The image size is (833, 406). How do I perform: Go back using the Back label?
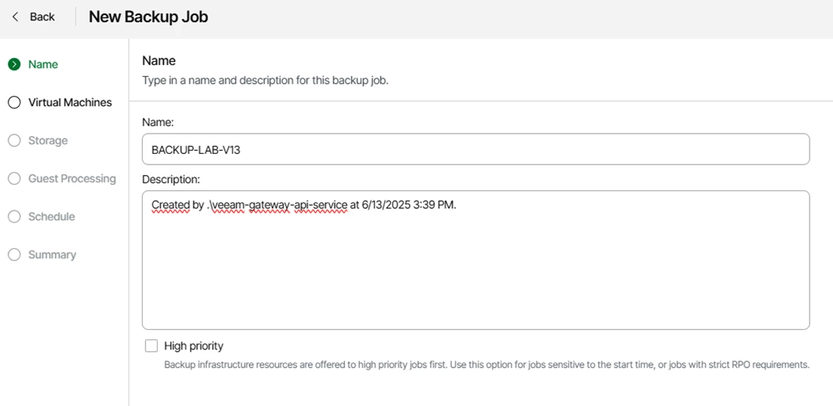coord(42,17)
